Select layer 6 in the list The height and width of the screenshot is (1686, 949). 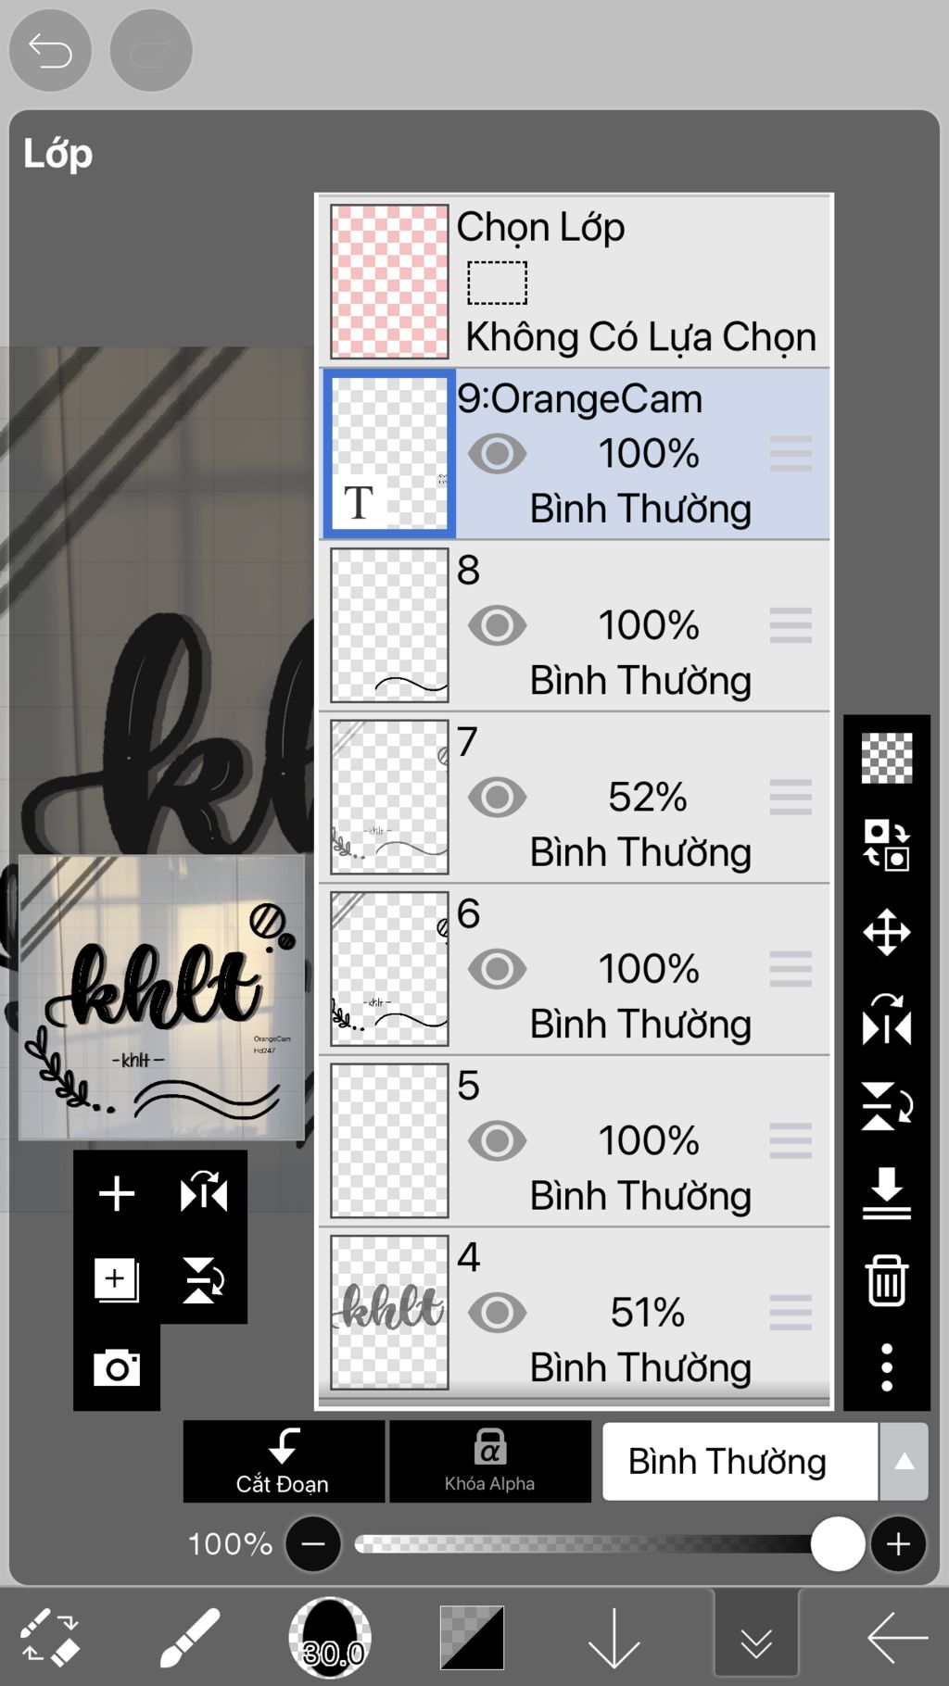(574, 969)
